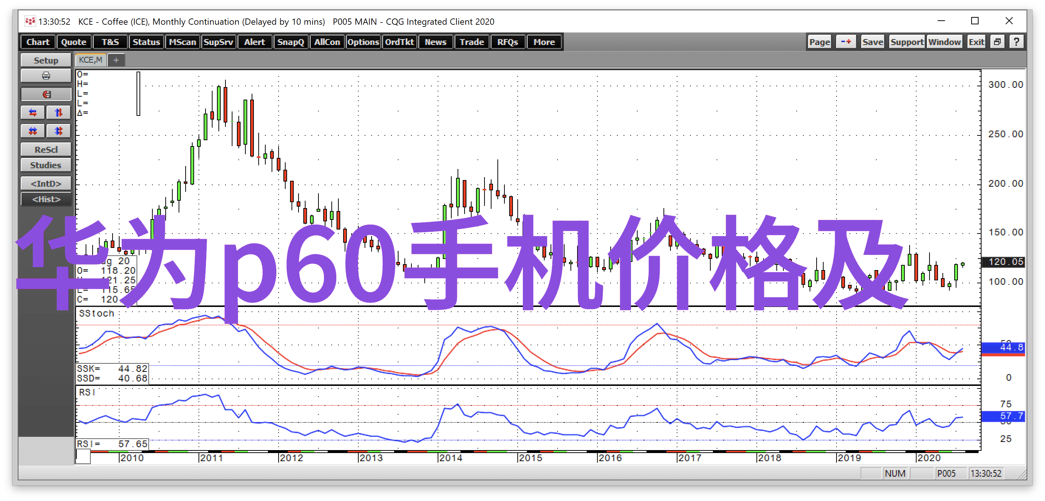Click the vertical blue-red up-down arrows icon
1045x501 pixels.
coord(58,113)
